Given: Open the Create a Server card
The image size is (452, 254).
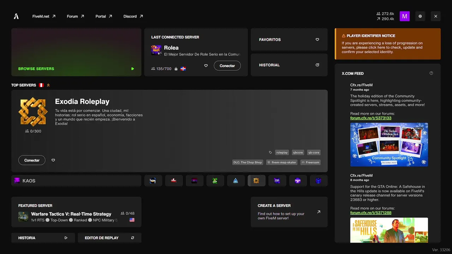Looking at the screenshot, I should coord(289,212).
